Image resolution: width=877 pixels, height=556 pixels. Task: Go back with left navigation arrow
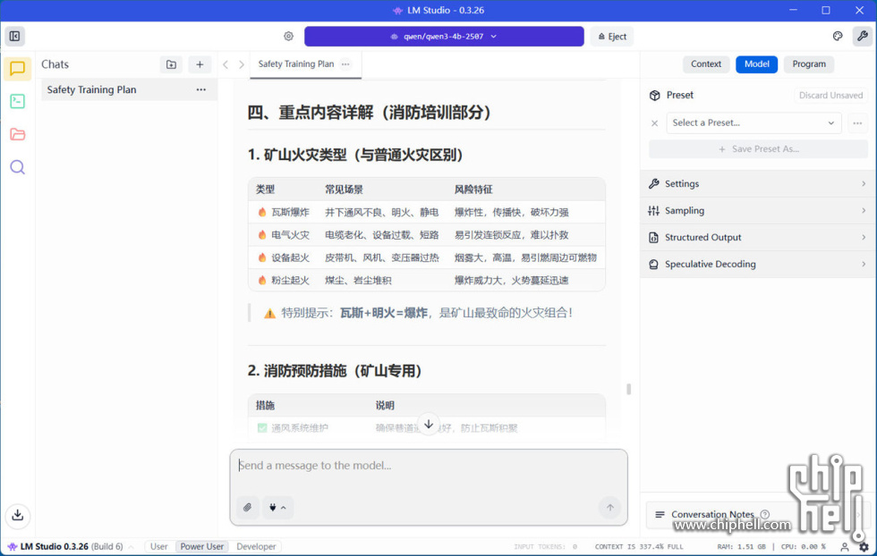[x=226, y=64]
